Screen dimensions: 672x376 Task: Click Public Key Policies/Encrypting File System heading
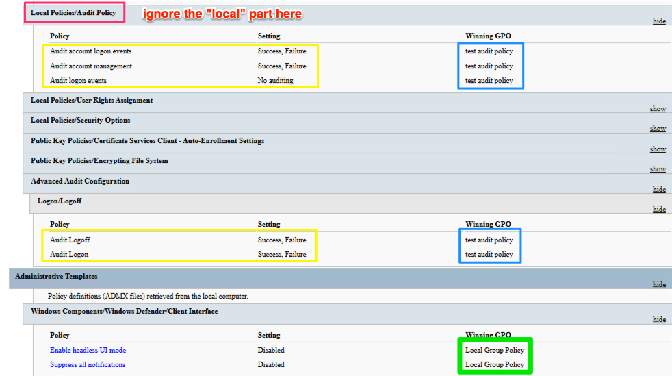(x=99, y=161)
